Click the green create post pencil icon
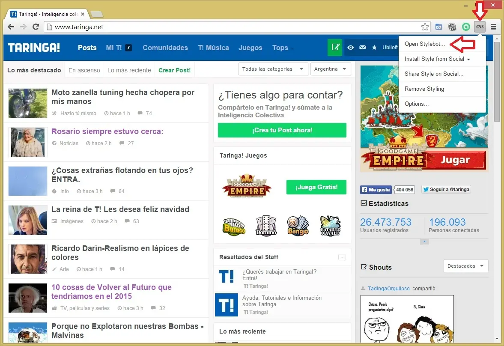 pyautogui.click(x=335, y=47)
